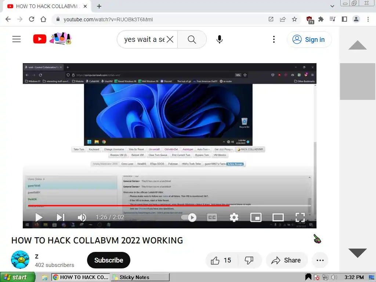This screenshot has width=376, height=282.
Task: Open a new browser tab
Action: [x=99, y=6]
